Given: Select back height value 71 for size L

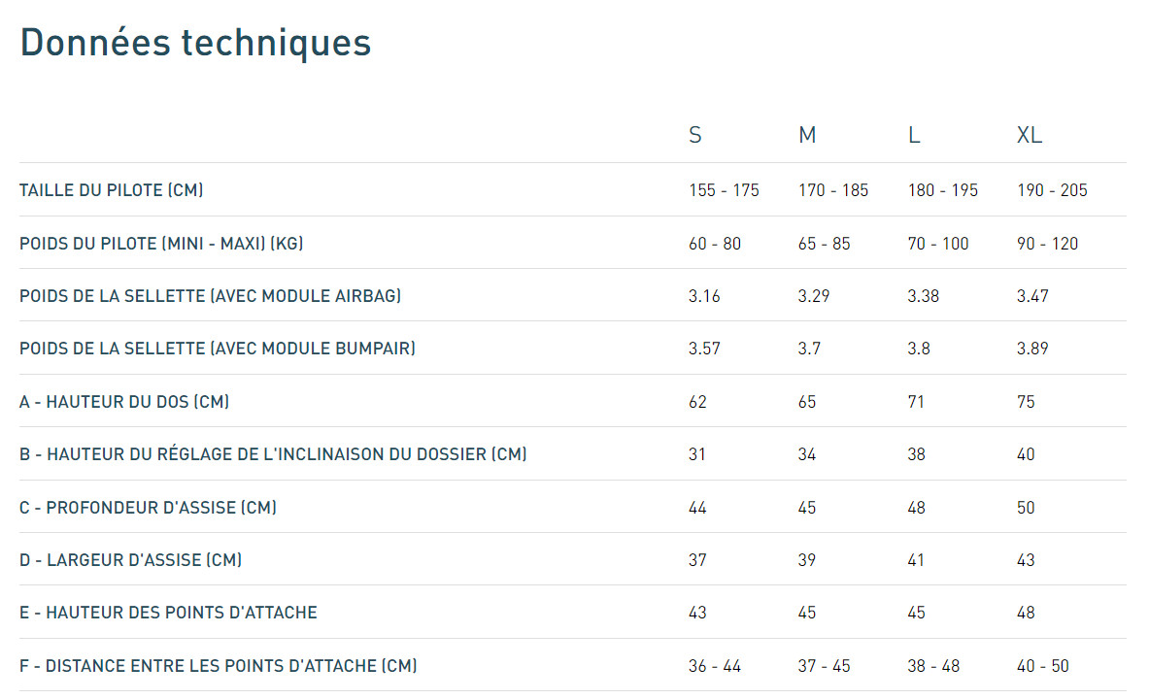Looking at the screenshot, I should (x=916, y=401).
